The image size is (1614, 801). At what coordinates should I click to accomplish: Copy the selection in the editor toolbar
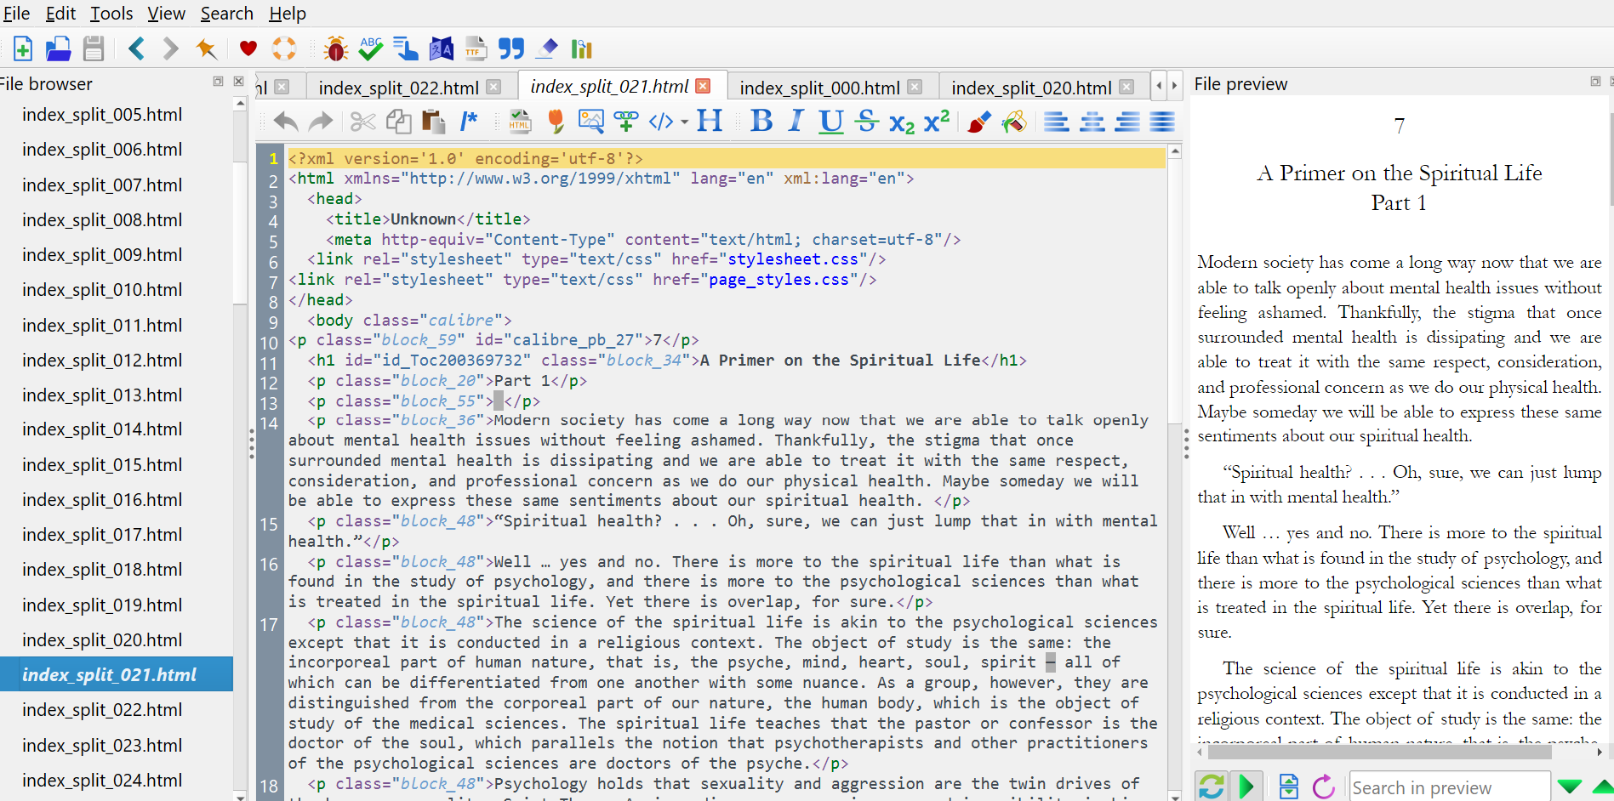point(398,122)
